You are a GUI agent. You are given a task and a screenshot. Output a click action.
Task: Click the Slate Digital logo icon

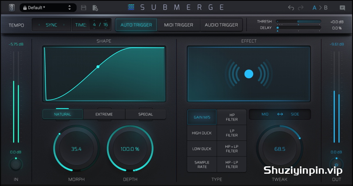(x=12, y=8)
